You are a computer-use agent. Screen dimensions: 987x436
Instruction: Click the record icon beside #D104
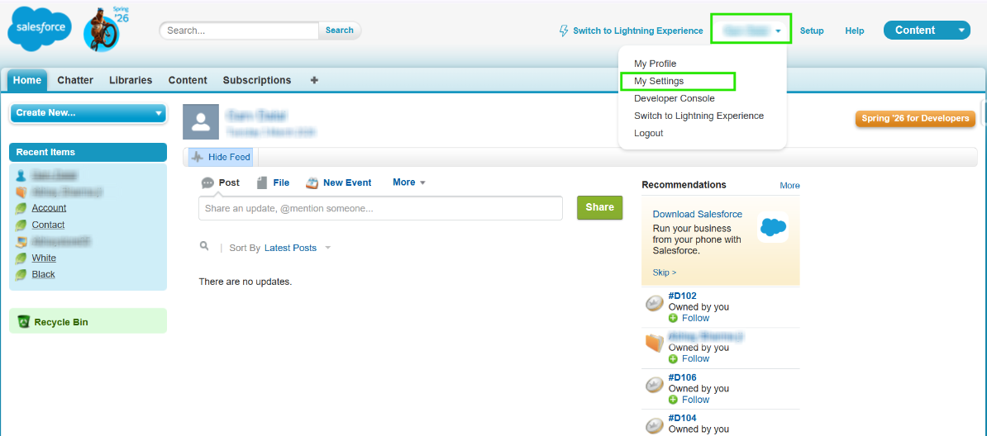click(656, 425)
